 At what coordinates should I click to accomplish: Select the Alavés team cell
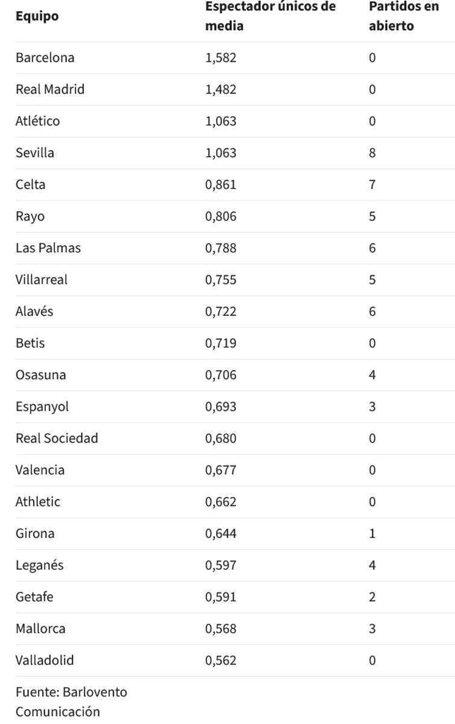point(34,311)
